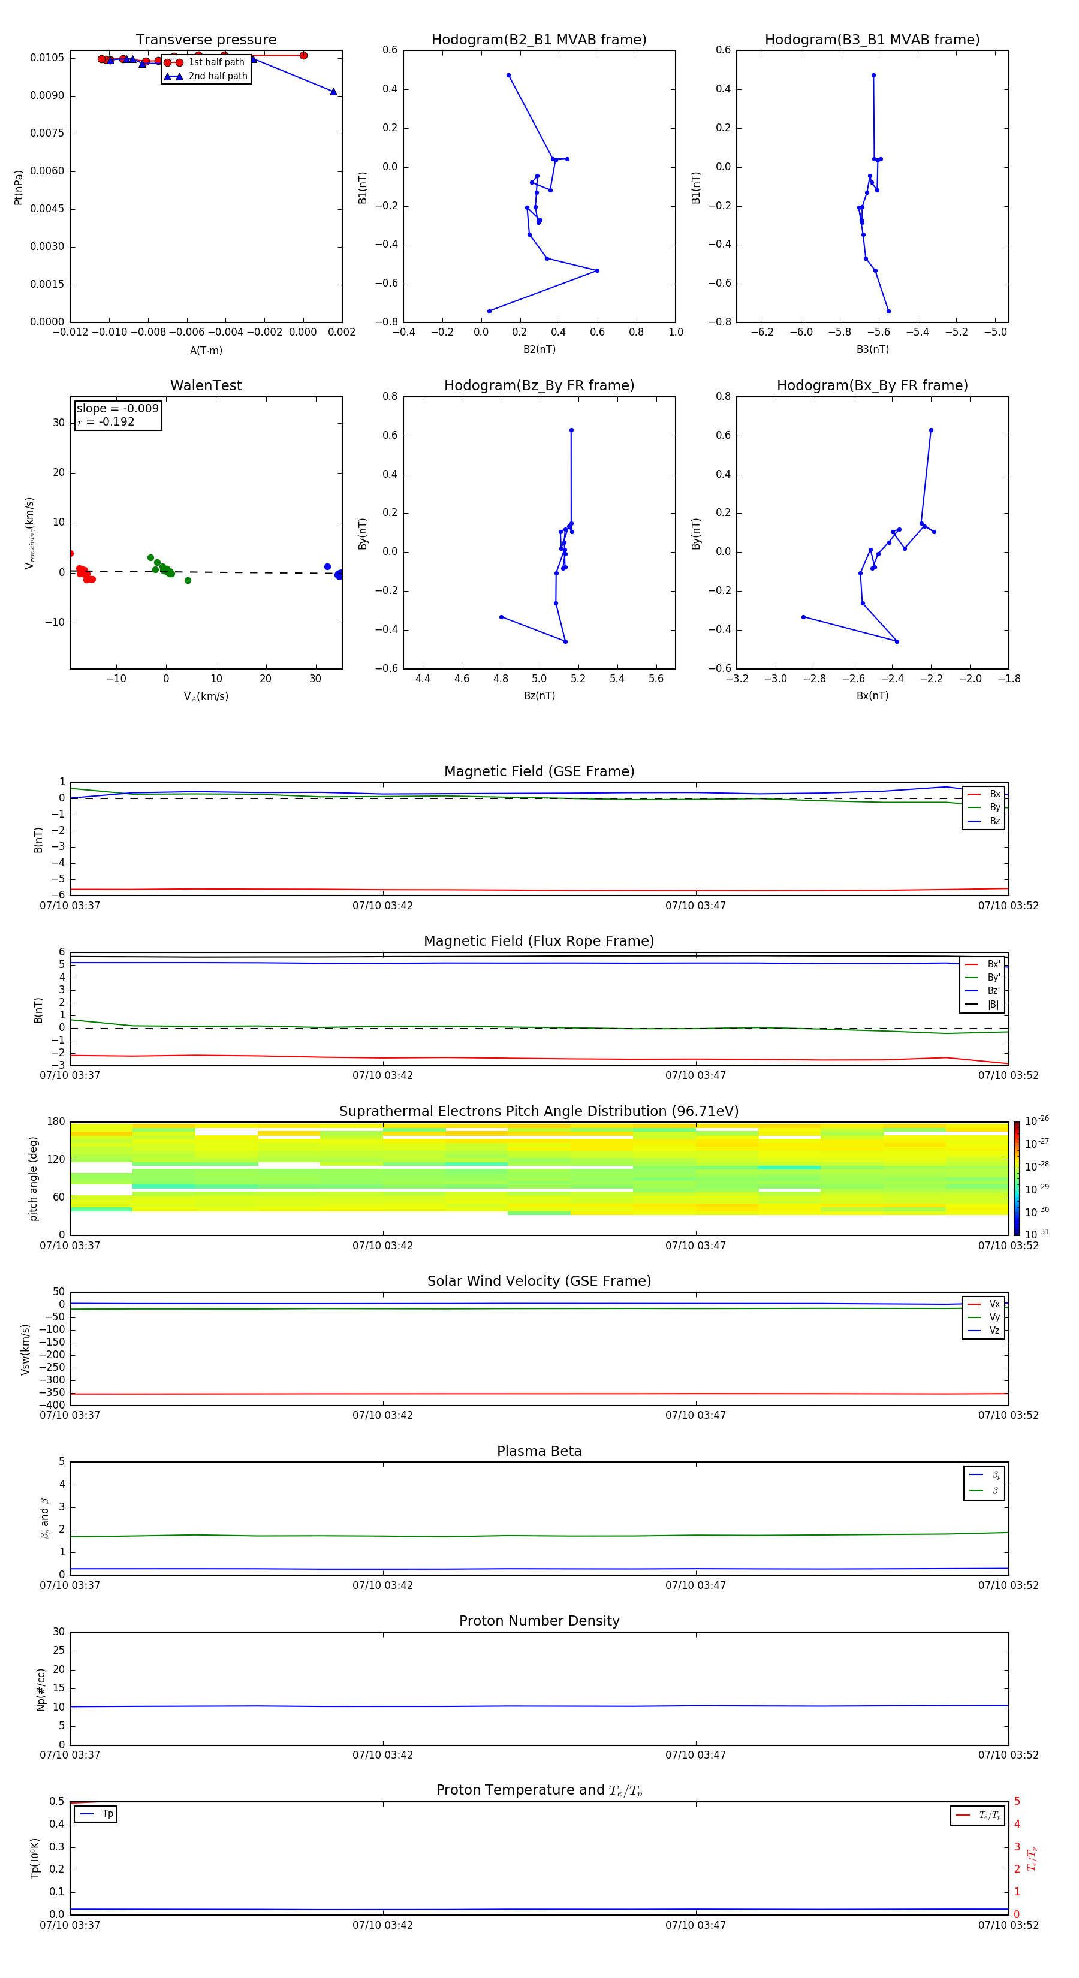Click the "Hodogram(B3_B1 MVAB frame)" title

872,40
